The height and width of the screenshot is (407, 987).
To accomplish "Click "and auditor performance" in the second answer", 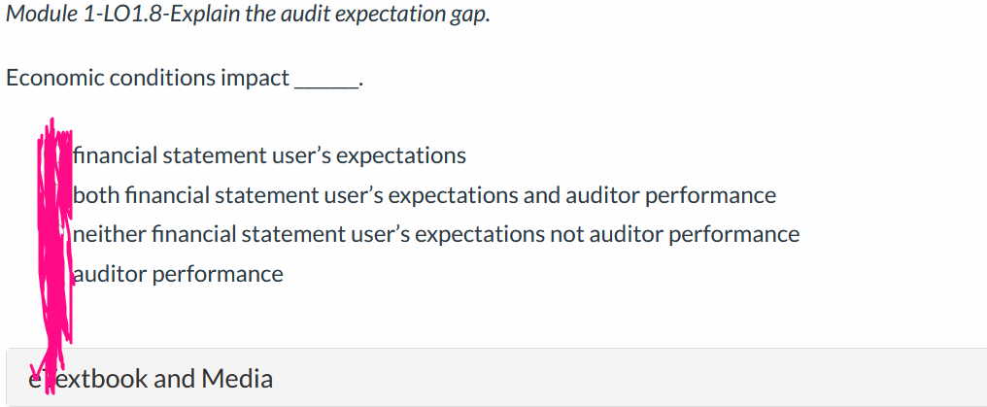I will coord(650,195).
